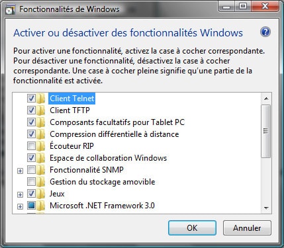The image size is (284, 248).
Task: Select the Gestion du stockage amovible entry
Action: [103, 182]
